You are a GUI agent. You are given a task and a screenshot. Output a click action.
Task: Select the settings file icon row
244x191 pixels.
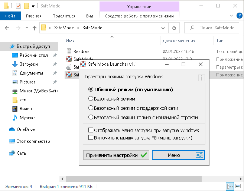coord(69,67)
